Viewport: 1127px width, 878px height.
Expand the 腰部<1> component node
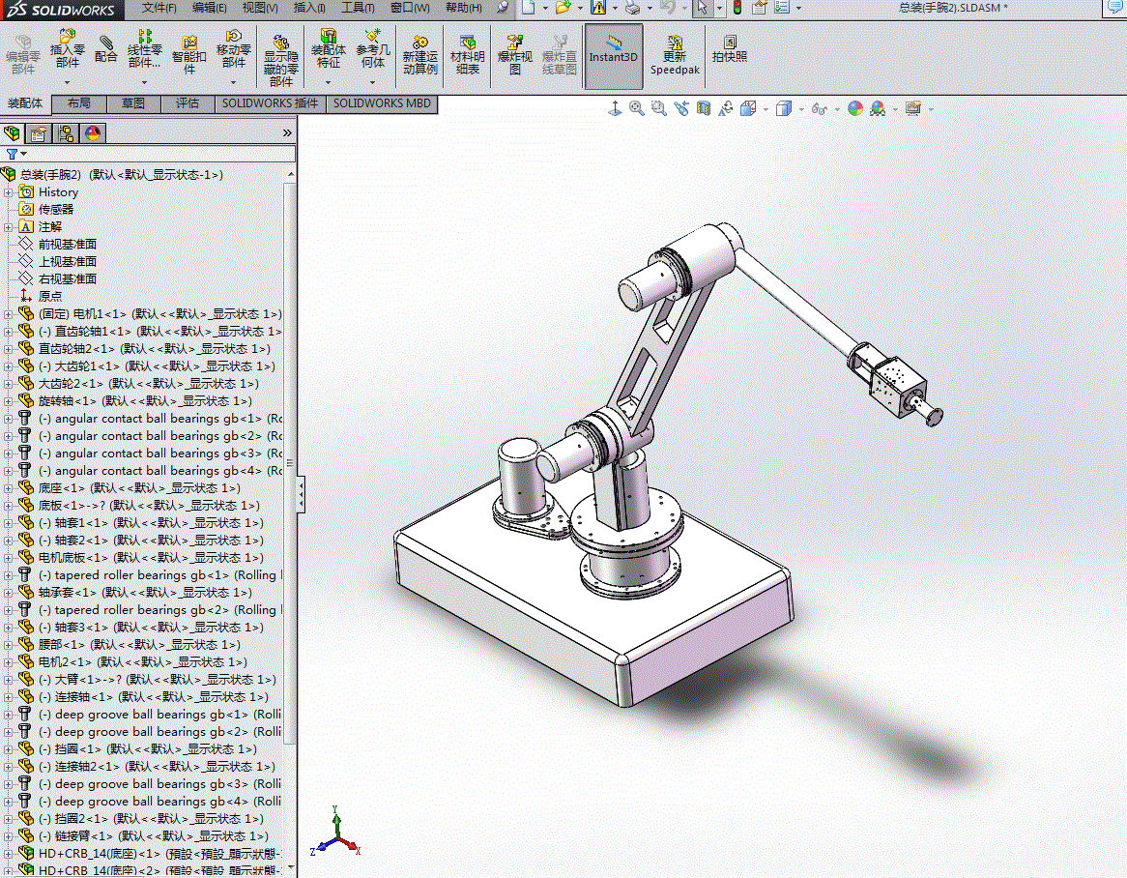coord(8,645)
